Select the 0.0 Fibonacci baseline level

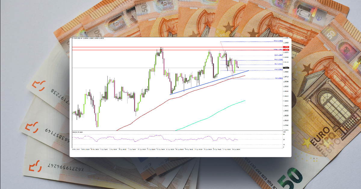(278, 78)
